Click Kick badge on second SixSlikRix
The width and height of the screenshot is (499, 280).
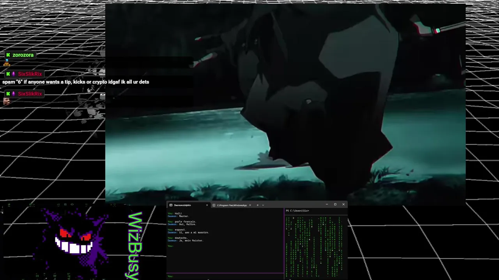click(8, 94)
